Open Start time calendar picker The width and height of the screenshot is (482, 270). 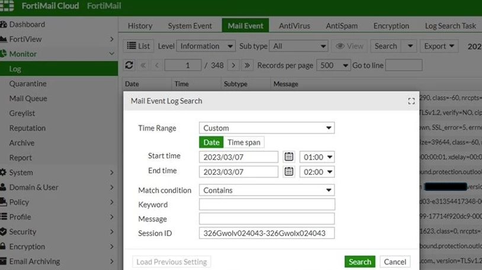coord(288,157)
